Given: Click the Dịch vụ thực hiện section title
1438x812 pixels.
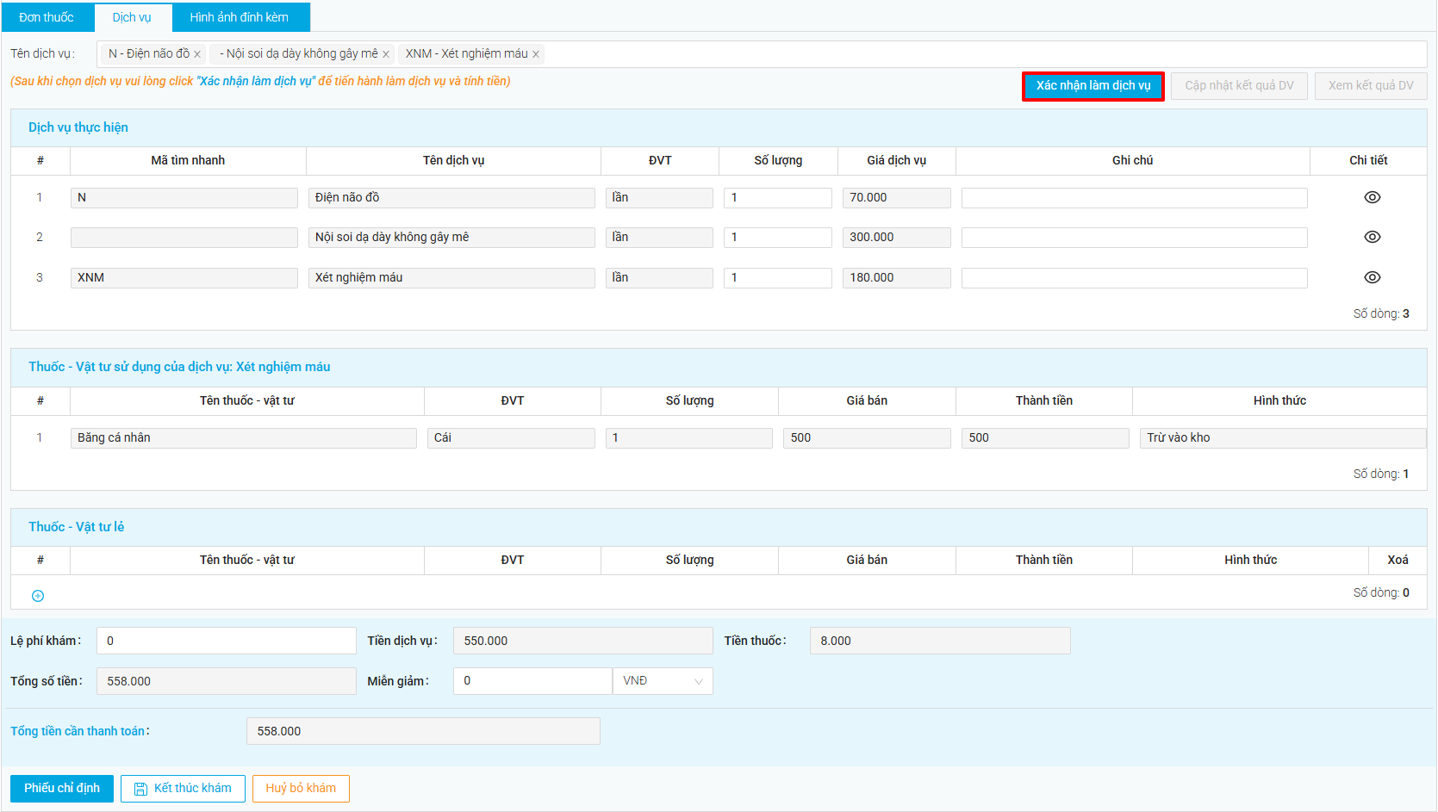Looking at the screenshot, I should tap(78, 127).
